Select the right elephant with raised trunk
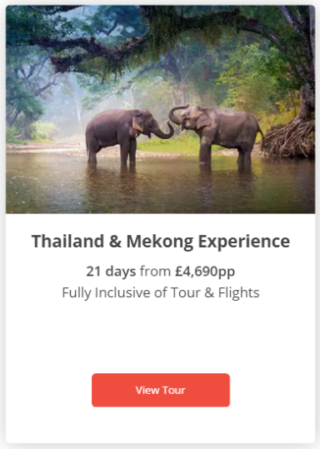Image resolution: width=320 pixels, height=449 pixels. click(x=217, y=137)
